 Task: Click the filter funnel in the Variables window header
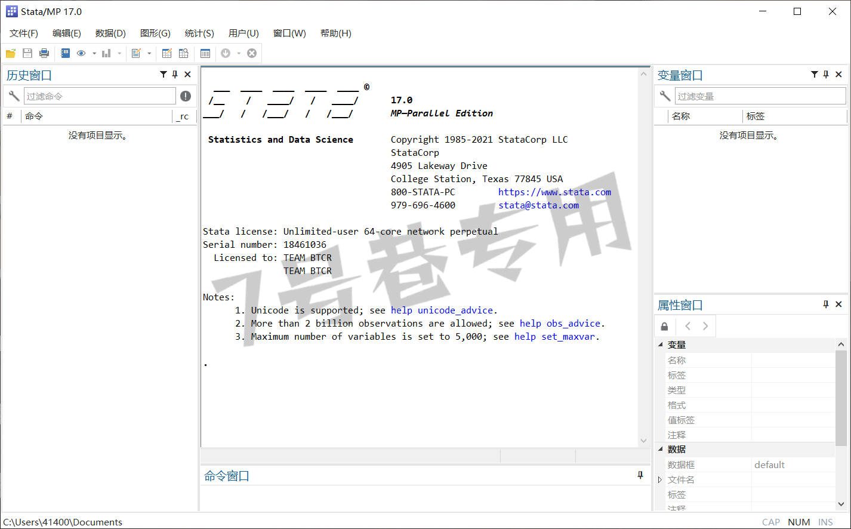(x=815, y=74)
